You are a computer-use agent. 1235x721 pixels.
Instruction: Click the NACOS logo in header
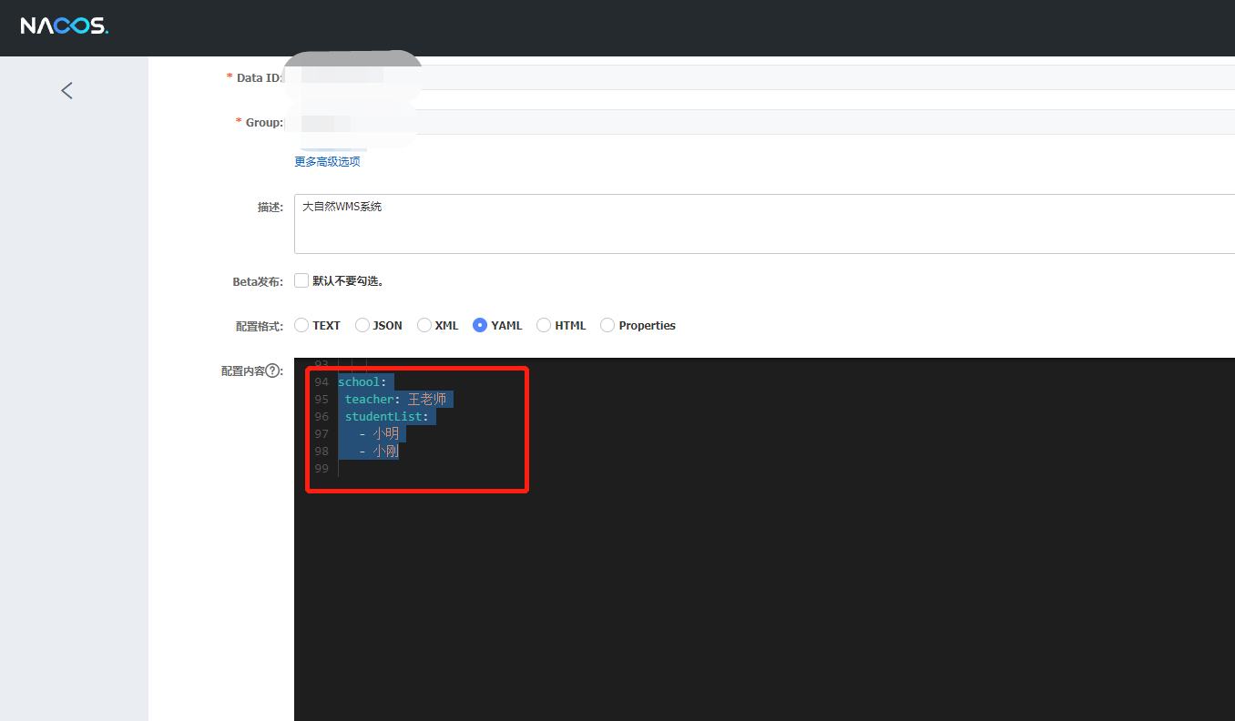coord(65,26)
